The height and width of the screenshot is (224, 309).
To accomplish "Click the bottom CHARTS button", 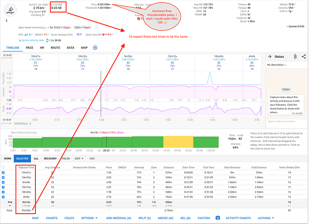I will [52, 218].
